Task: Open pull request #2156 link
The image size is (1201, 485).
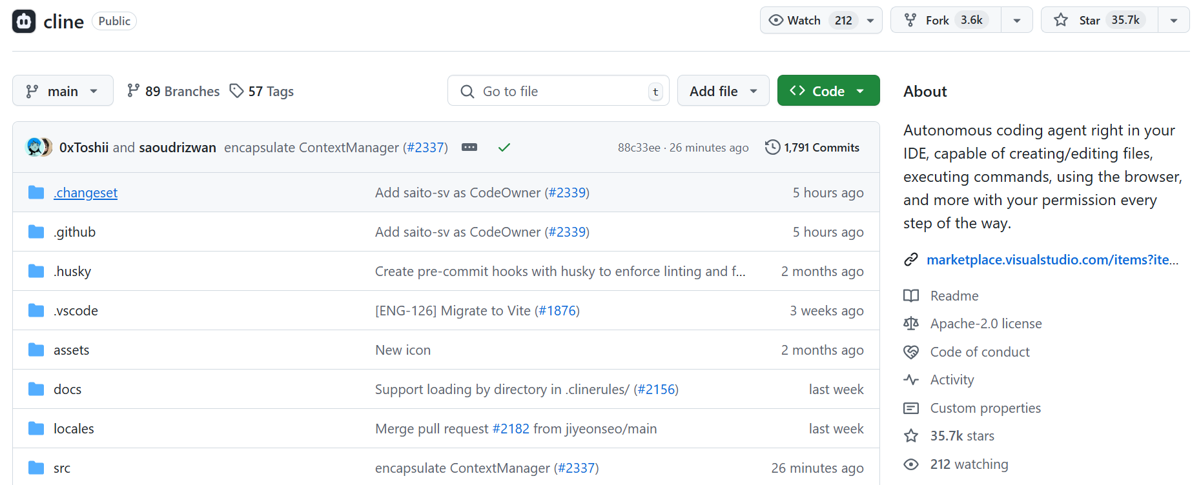Action: (656, 390)
